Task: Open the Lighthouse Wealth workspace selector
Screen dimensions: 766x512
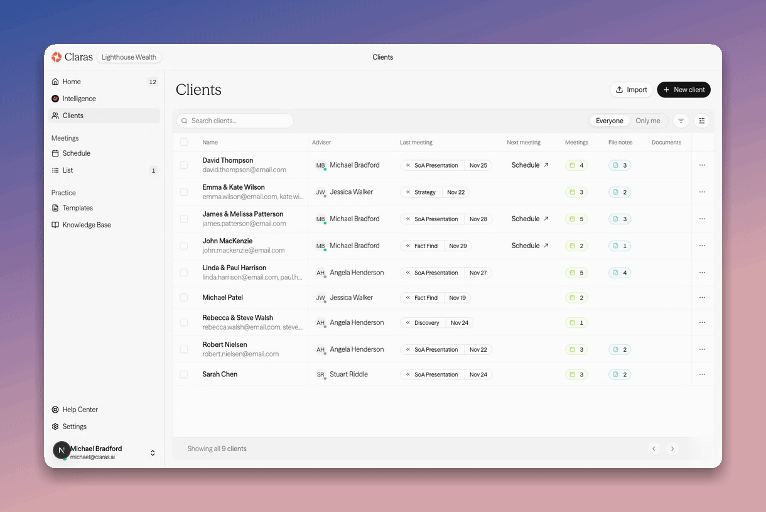Action: click(129, 57)
